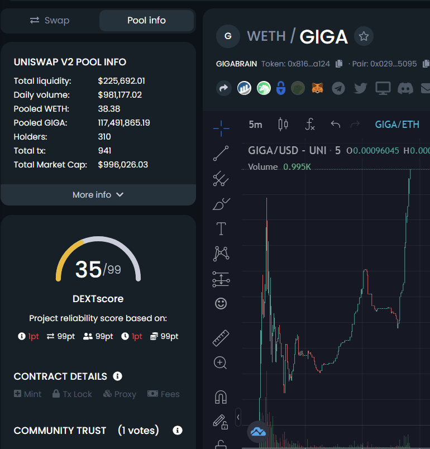The width and height of the screenshot is (430, 449).
Task: Open the project website monitor icon
Action: tap(383, 88)
